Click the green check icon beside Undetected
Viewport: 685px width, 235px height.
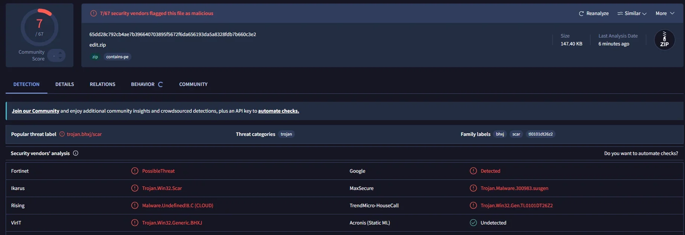coord(473,223)
